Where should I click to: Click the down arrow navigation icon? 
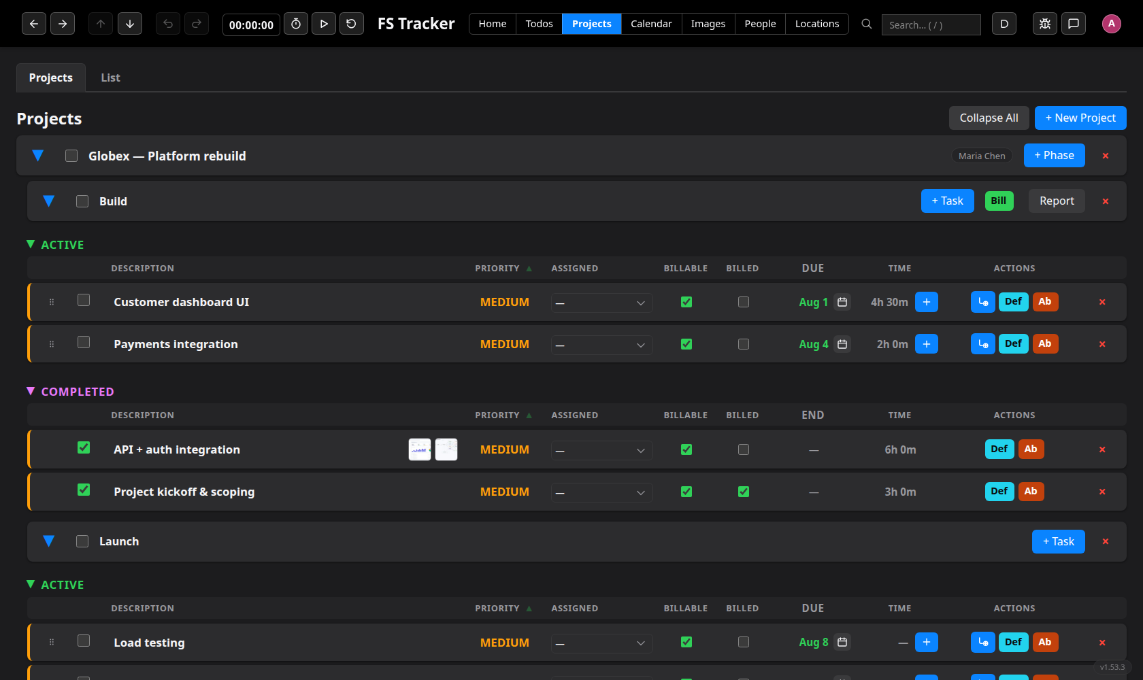130,24
